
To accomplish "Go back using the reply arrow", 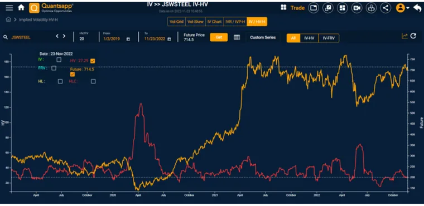I will [417, 8].
